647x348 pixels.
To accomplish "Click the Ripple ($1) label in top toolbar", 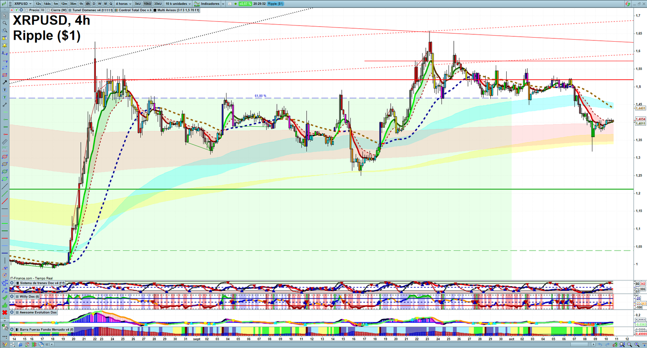I will 275,4.
